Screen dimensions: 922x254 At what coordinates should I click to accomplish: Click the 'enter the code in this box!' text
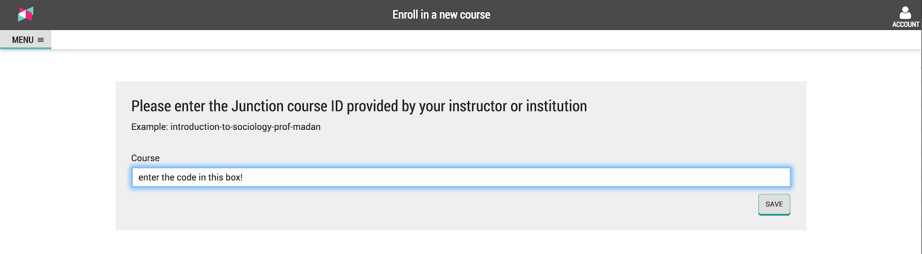pos(190,178)
